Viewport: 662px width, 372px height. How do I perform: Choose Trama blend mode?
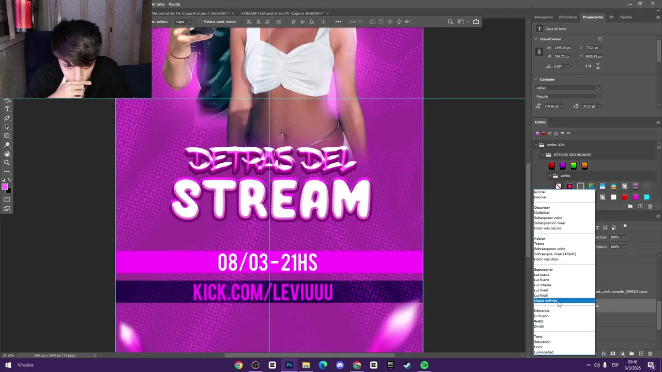(x=564, y=244)
